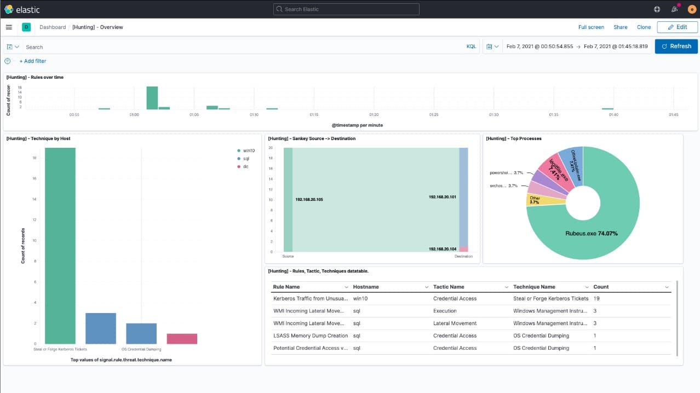The image size is (700, 393).
Task: Switch query language via the KQL option
Action: pos(471,47)
